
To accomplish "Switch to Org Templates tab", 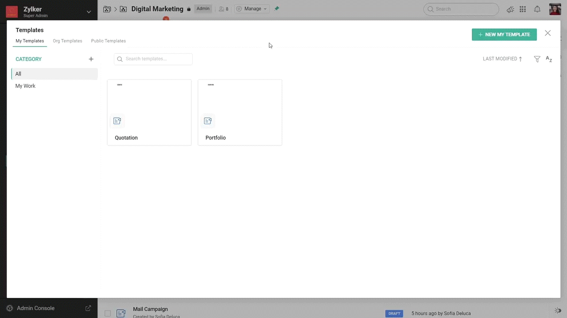I will point(67,41).
